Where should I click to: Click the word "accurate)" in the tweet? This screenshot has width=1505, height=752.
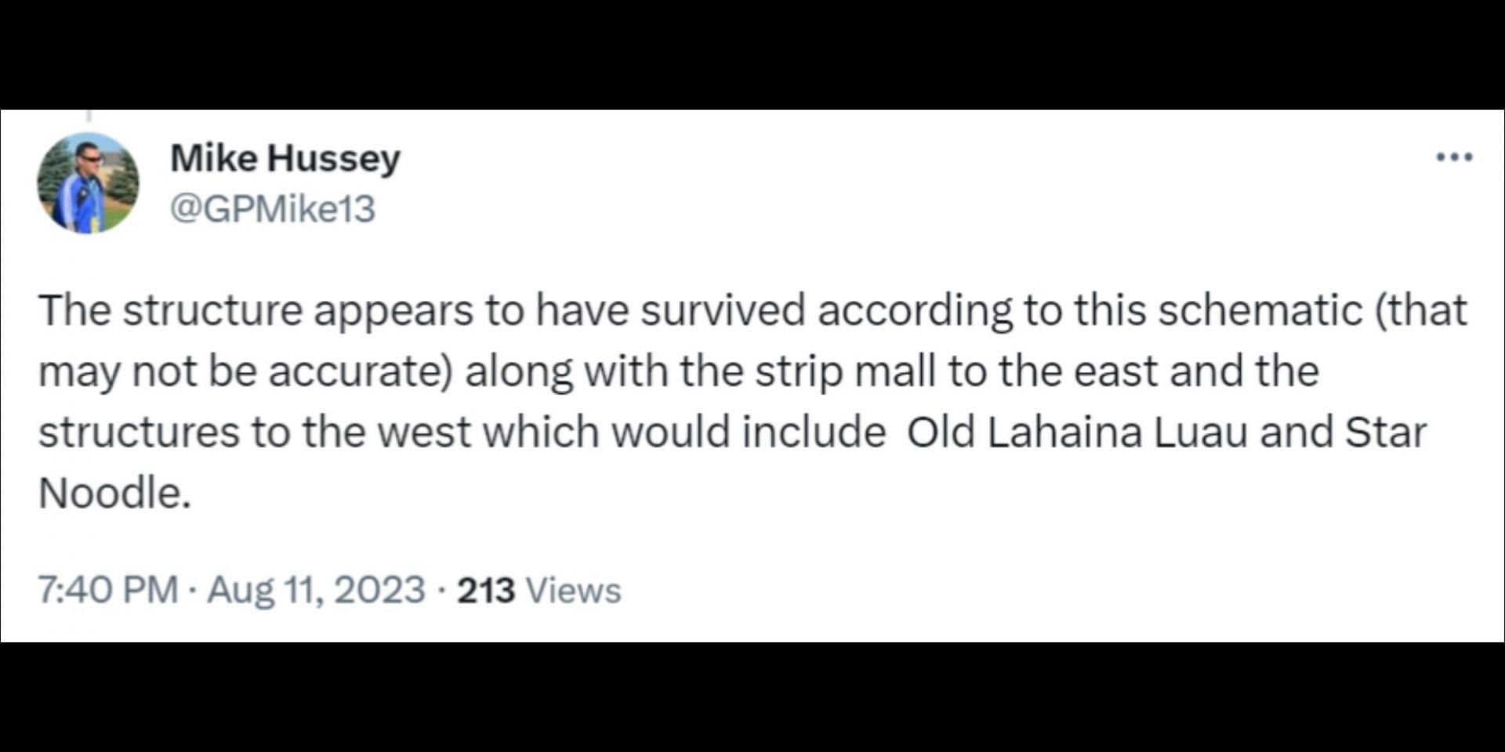click(361, 371)
